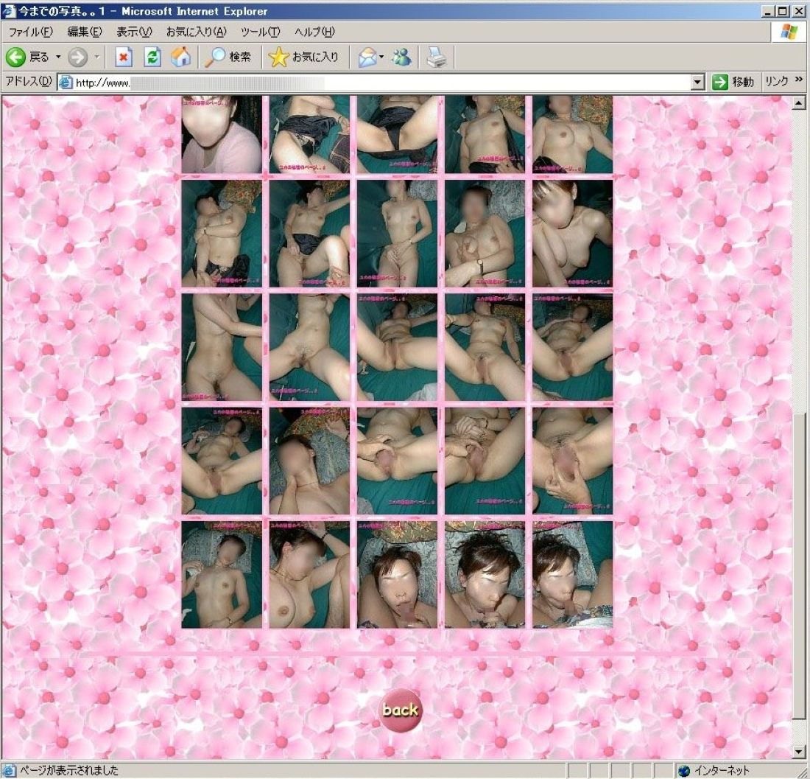Click inside the address bar URL field
The width and height of the screenshot is (810, 779).
pos(383,83)
